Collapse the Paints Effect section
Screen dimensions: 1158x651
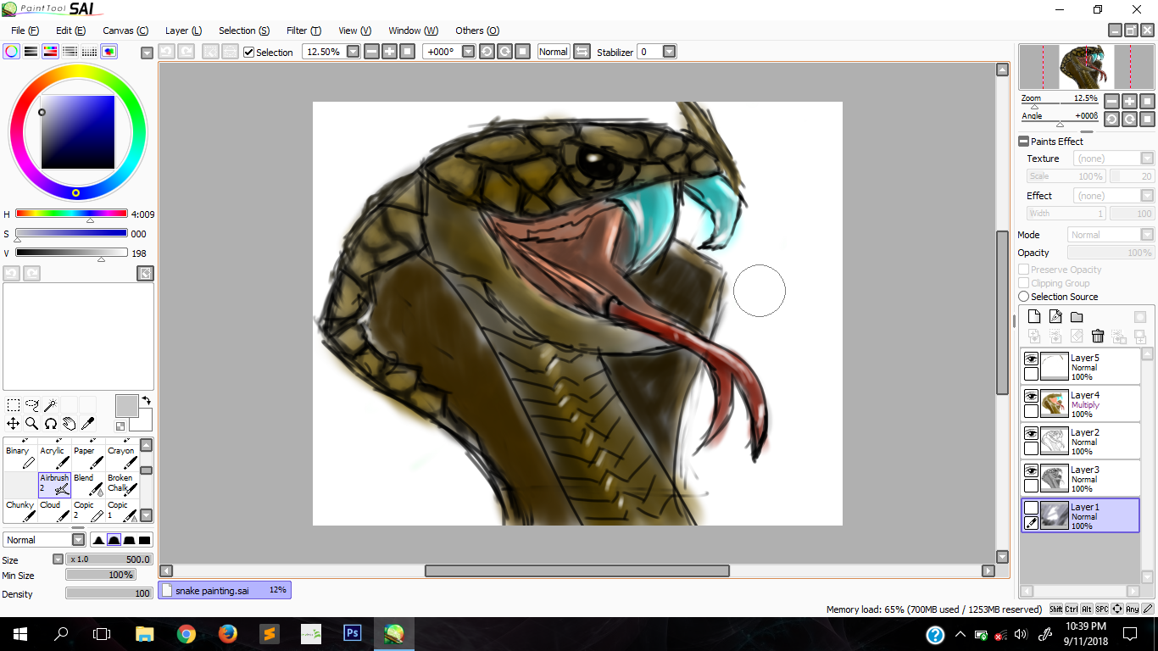(x=1023, y=142)
